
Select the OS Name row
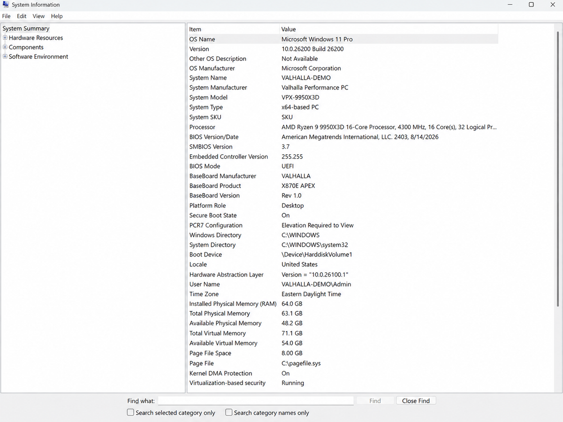point(343,39)
